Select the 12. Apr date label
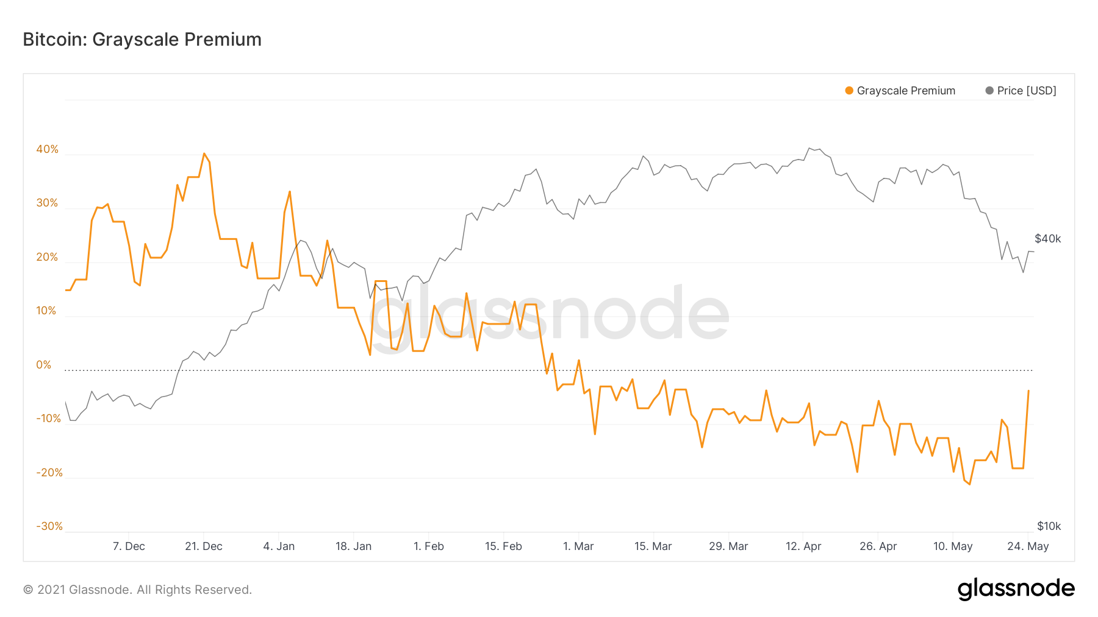The height and width of the screenshot is (617, 1098). click(803, 546)
